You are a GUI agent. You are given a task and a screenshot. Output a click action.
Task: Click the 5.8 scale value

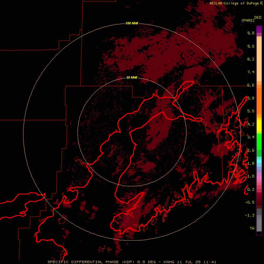tap(251, 98)
